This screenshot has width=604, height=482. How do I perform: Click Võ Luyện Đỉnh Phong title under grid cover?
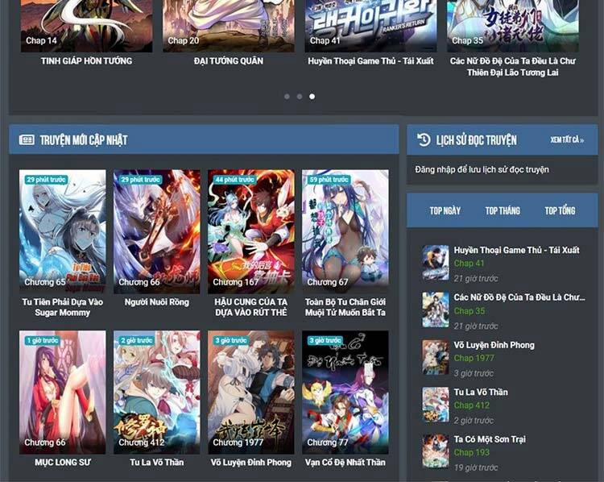pyautogui.click(x=250, y=462)
